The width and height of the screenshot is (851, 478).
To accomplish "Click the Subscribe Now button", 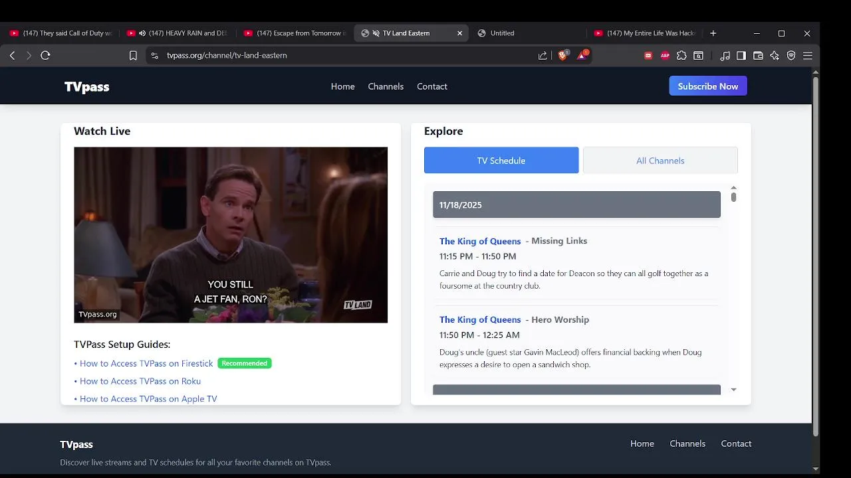I will pos(708,86).
